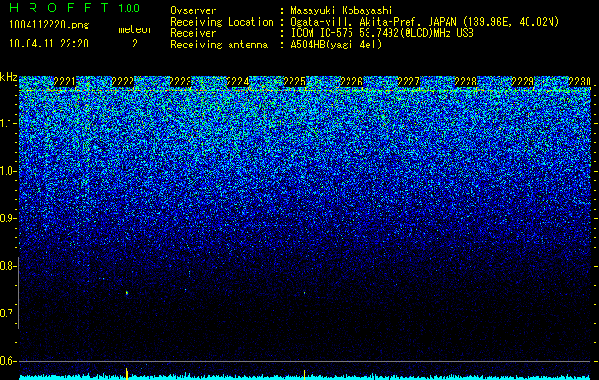The height and width of the screenshot is (380, 599).
Task: Click the 0.9 kHz axis label
Action: 9,218
